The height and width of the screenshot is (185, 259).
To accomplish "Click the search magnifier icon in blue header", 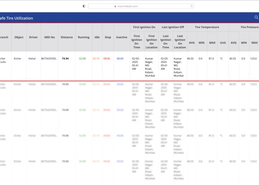I will click(256, 17).
